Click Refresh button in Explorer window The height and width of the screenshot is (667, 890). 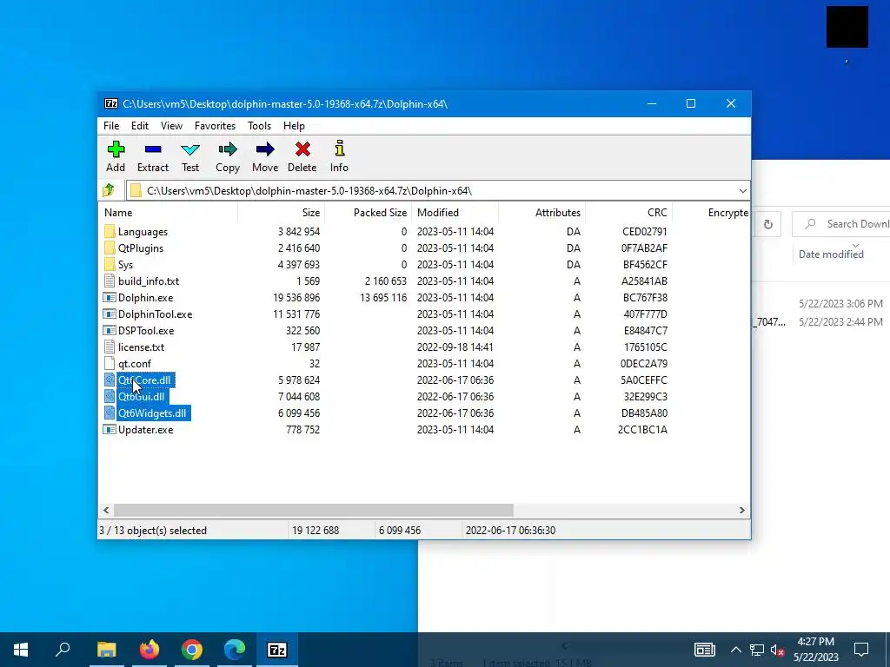point(768,224)
